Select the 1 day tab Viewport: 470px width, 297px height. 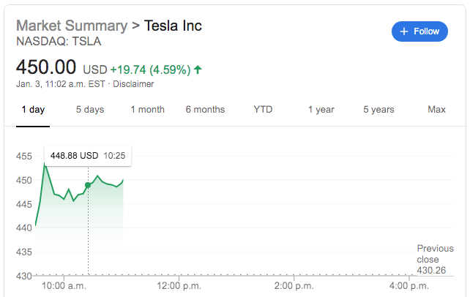(33, 110)
